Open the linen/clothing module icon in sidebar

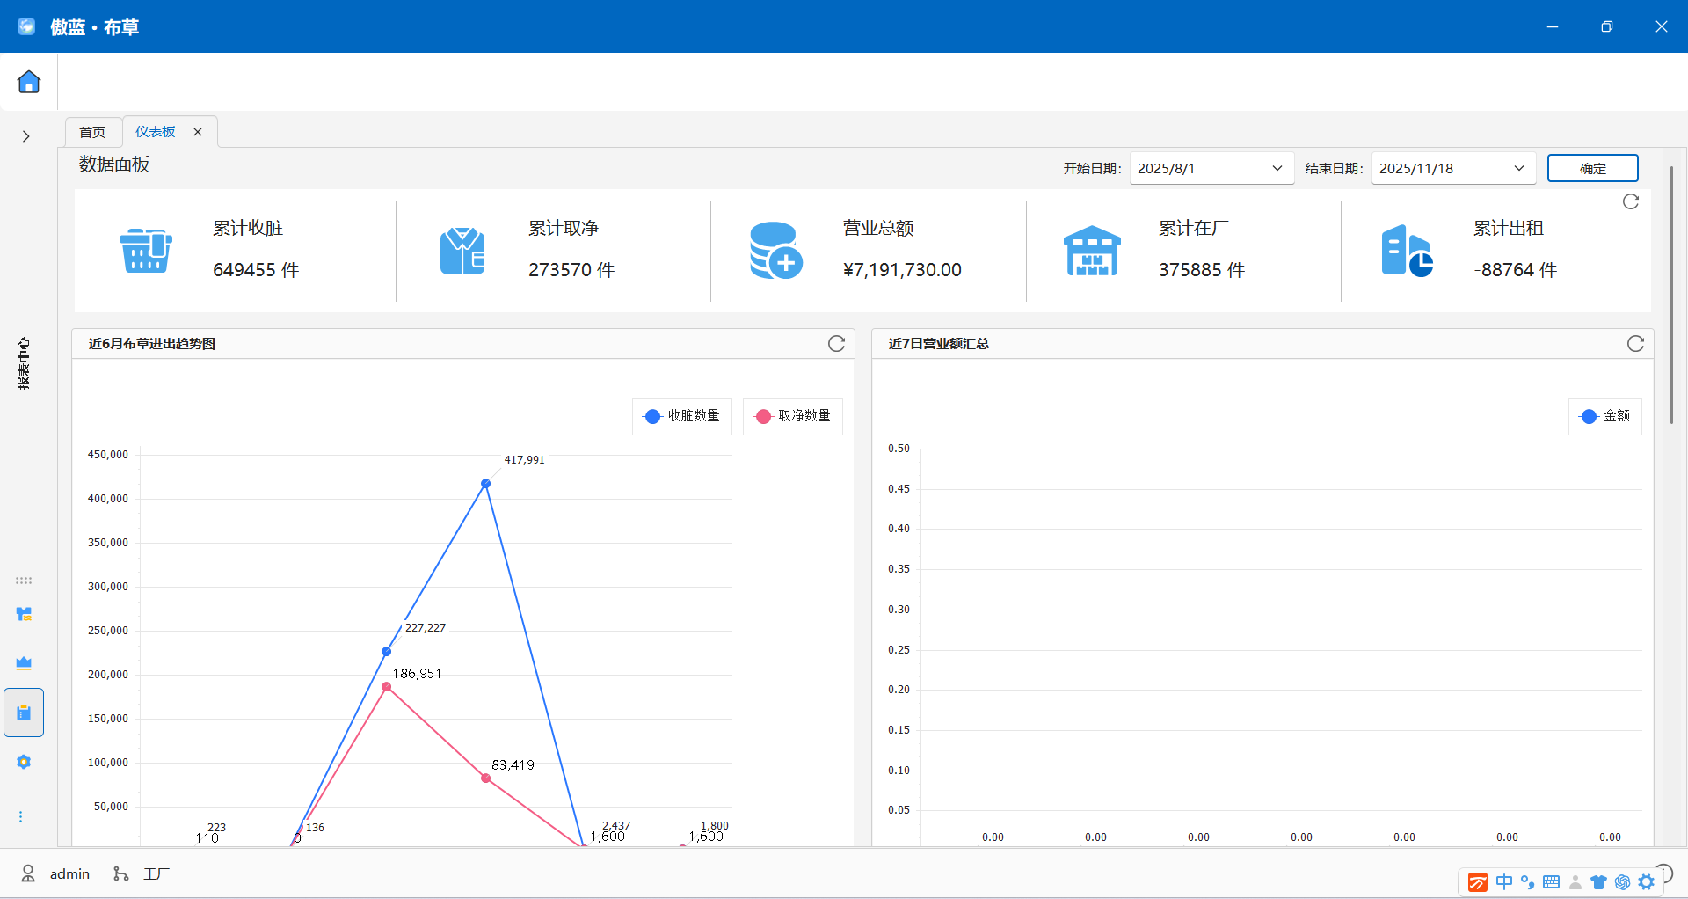point(24,613)
